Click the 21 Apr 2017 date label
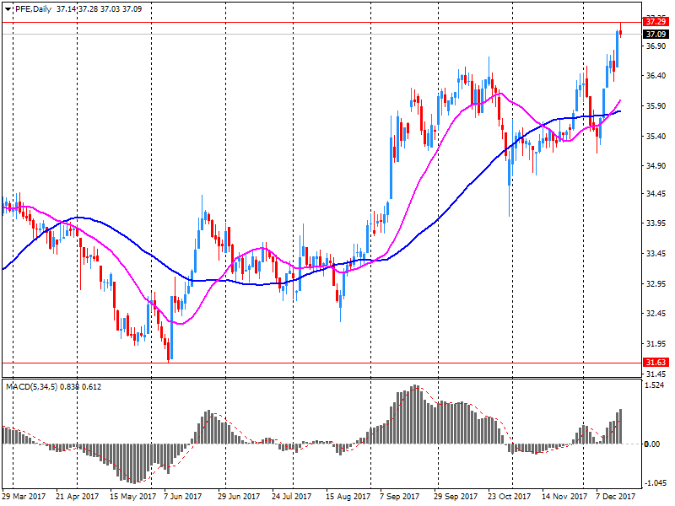This screenshot has height=506, width=675. [x=78, y=497]
